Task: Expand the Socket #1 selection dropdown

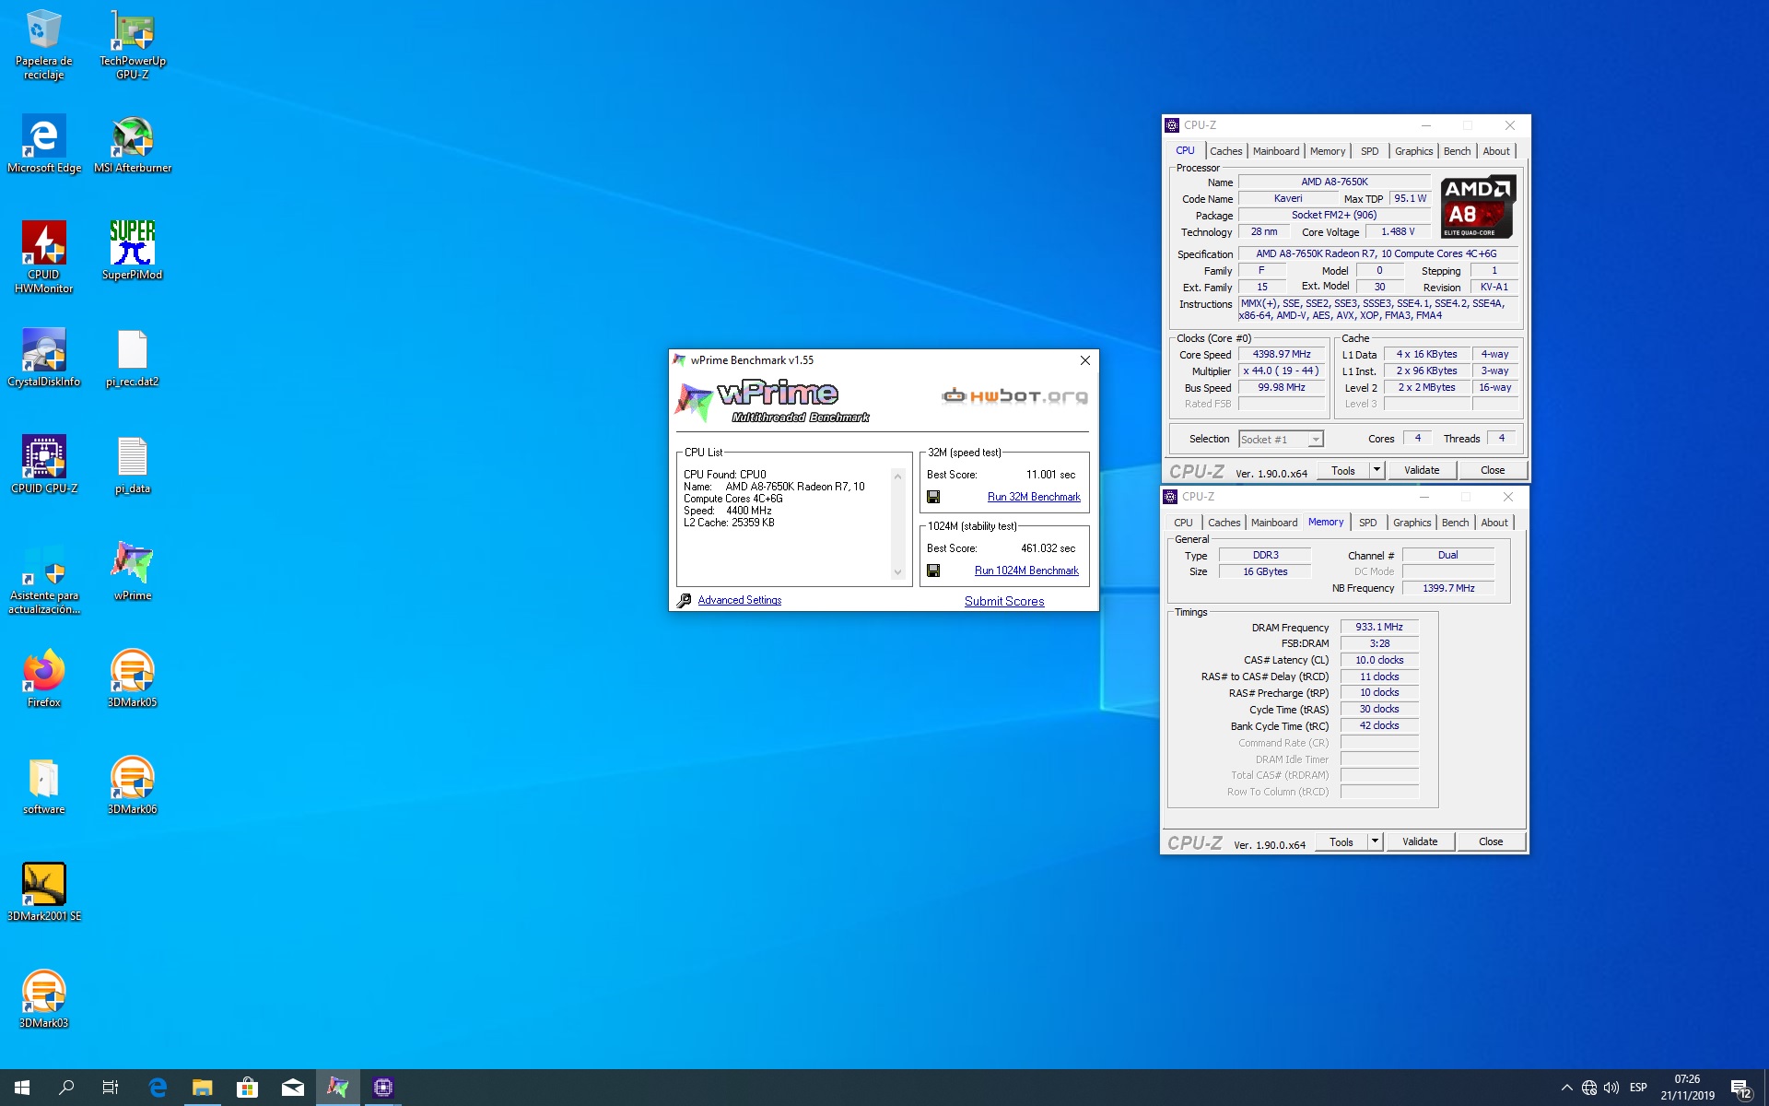Action: coord(1316,440)
